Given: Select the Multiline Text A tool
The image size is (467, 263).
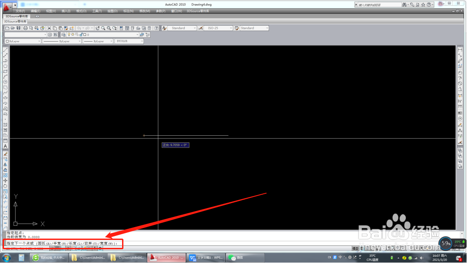Looking at the screenshot, I should tap(5, 146).
